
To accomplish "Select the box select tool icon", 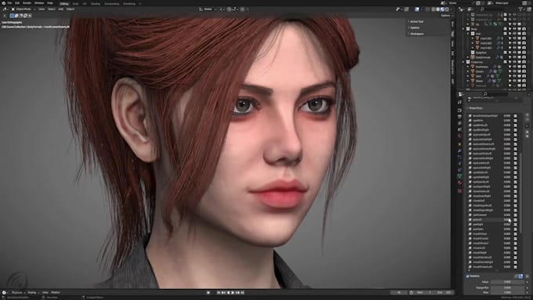I will 12,16.
